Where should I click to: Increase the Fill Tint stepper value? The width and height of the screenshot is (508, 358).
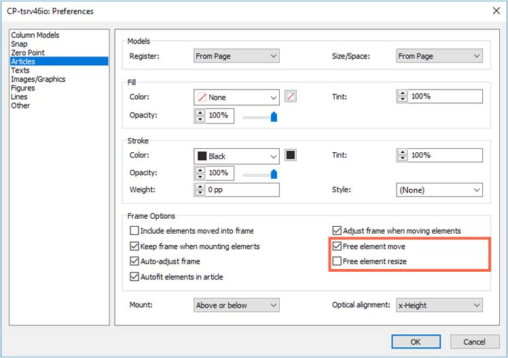point(403,94)
